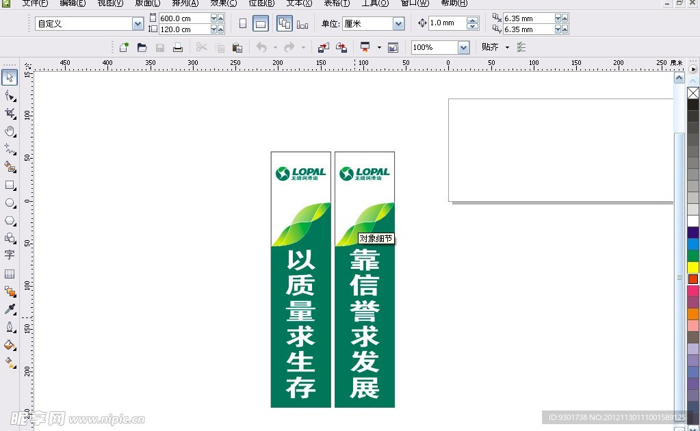Viewport: 700px width, 431px height.
Task: Open the 文本(X) menu
Action: (299, 3)
